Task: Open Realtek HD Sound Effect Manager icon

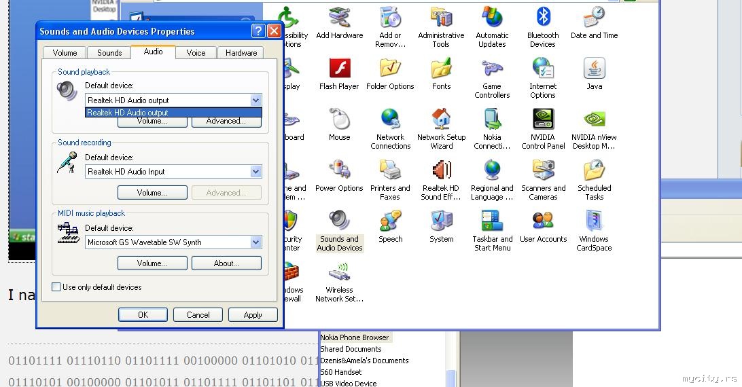Action: (x=441, y=180)
